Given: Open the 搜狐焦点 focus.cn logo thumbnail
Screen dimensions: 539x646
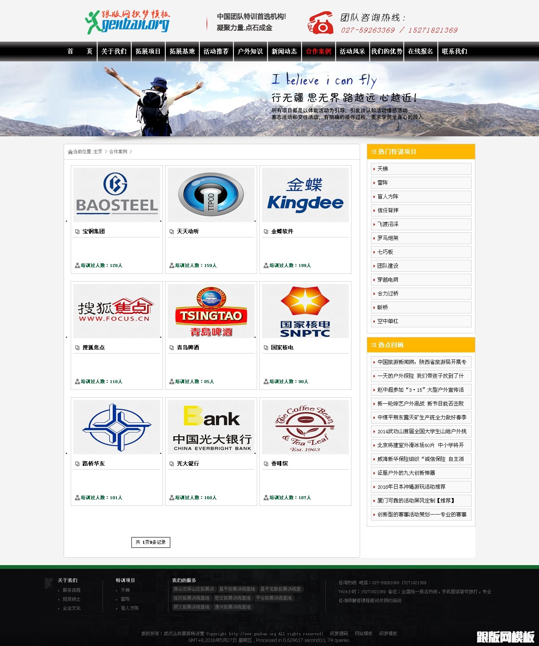Looking at the screenshot, I should pos(117,311).
